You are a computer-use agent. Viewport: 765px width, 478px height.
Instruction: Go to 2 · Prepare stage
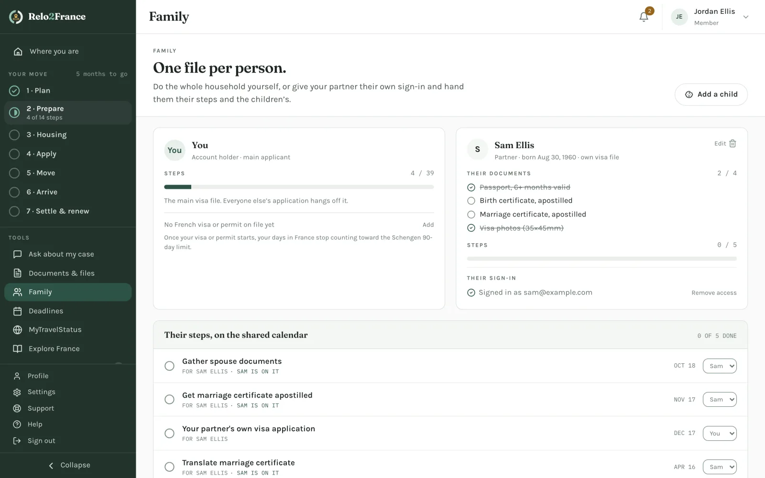(x=68, y=113)
